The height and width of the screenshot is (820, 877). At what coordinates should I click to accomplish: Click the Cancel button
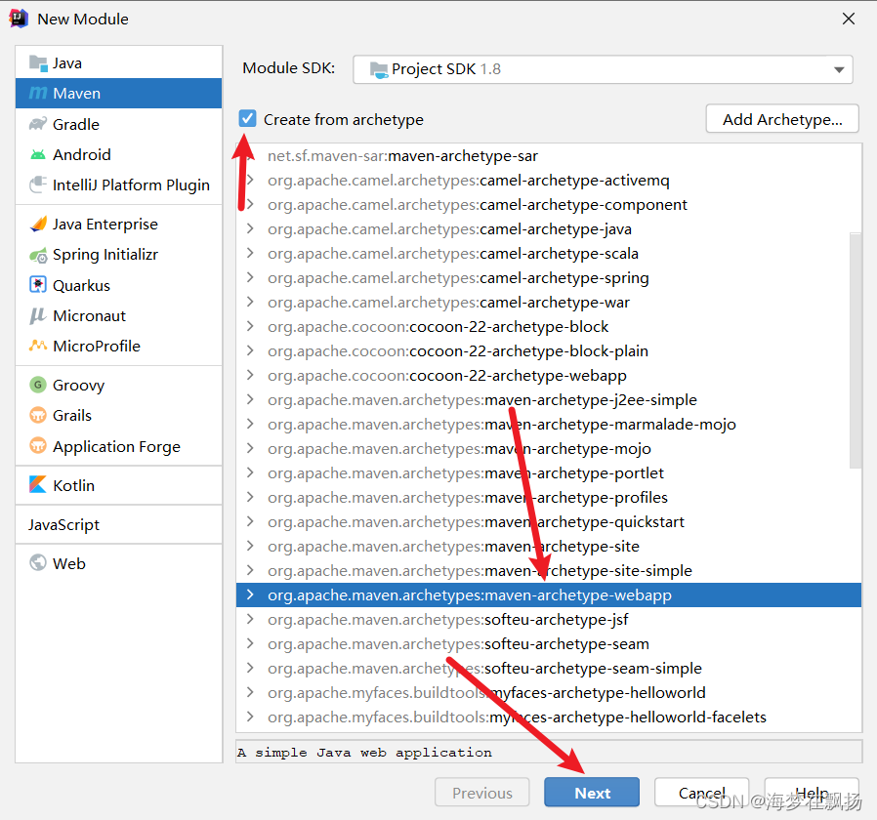701,792
